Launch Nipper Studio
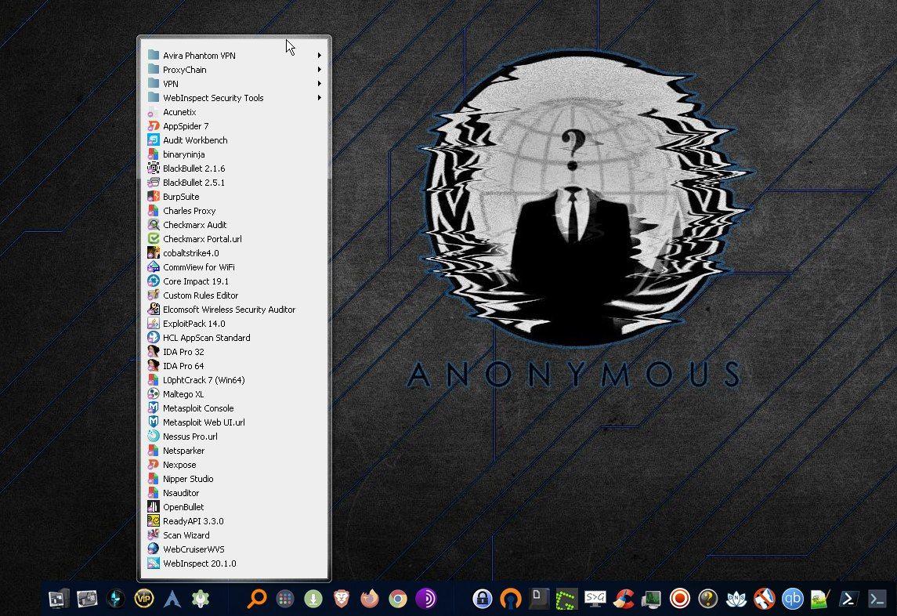Screen dimensions: 897x616 pyautogui.click(x=234, y=479)
